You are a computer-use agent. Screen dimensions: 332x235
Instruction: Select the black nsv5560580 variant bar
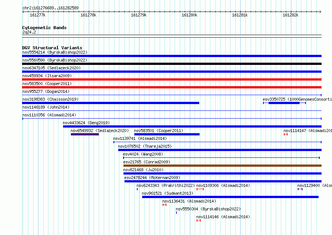tap(172, 64)
